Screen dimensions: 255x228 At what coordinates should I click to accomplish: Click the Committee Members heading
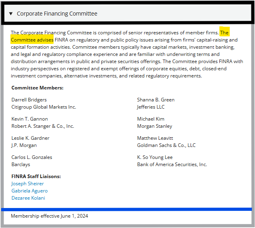(x=37, y=88)
